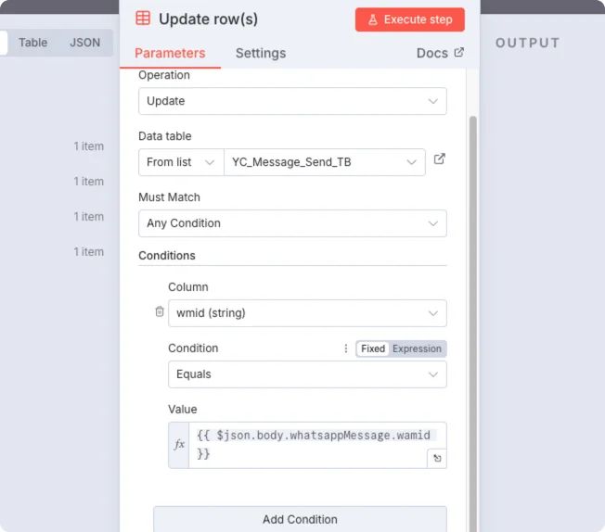The image size is (605, 532).
Task: Click the data table node icon in header
Action: (x=143, y=19)
